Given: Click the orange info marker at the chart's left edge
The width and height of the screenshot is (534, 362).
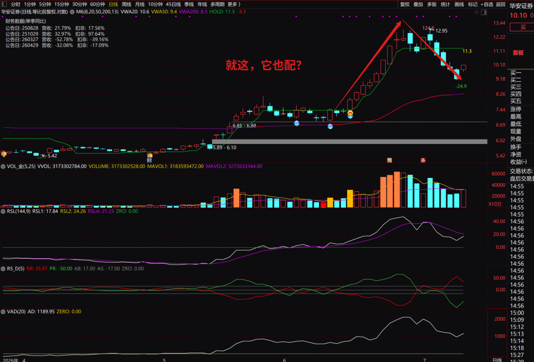Looking at the screenshot, I should (4, 154).
